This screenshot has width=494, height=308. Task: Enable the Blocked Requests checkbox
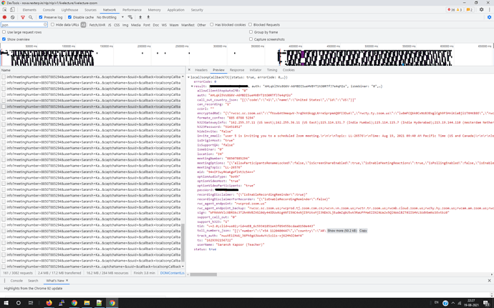[250, 24]
